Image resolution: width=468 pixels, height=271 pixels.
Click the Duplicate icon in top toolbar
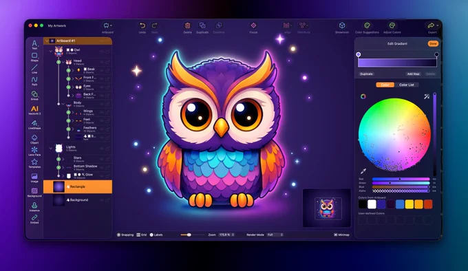[202, 25]
